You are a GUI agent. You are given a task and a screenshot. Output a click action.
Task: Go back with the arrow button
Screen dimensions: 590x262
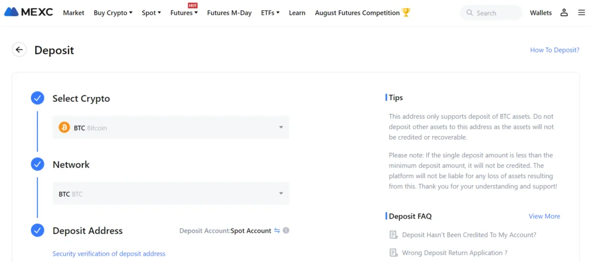19,50
